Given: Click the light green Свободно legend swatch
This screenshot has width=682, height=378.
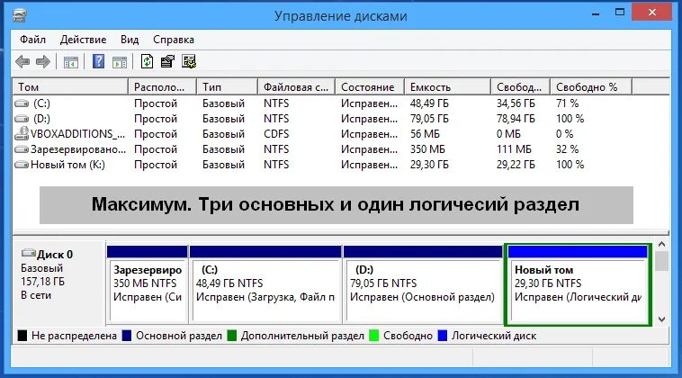Looking at the screenshot, I should [x=373, y=336].
